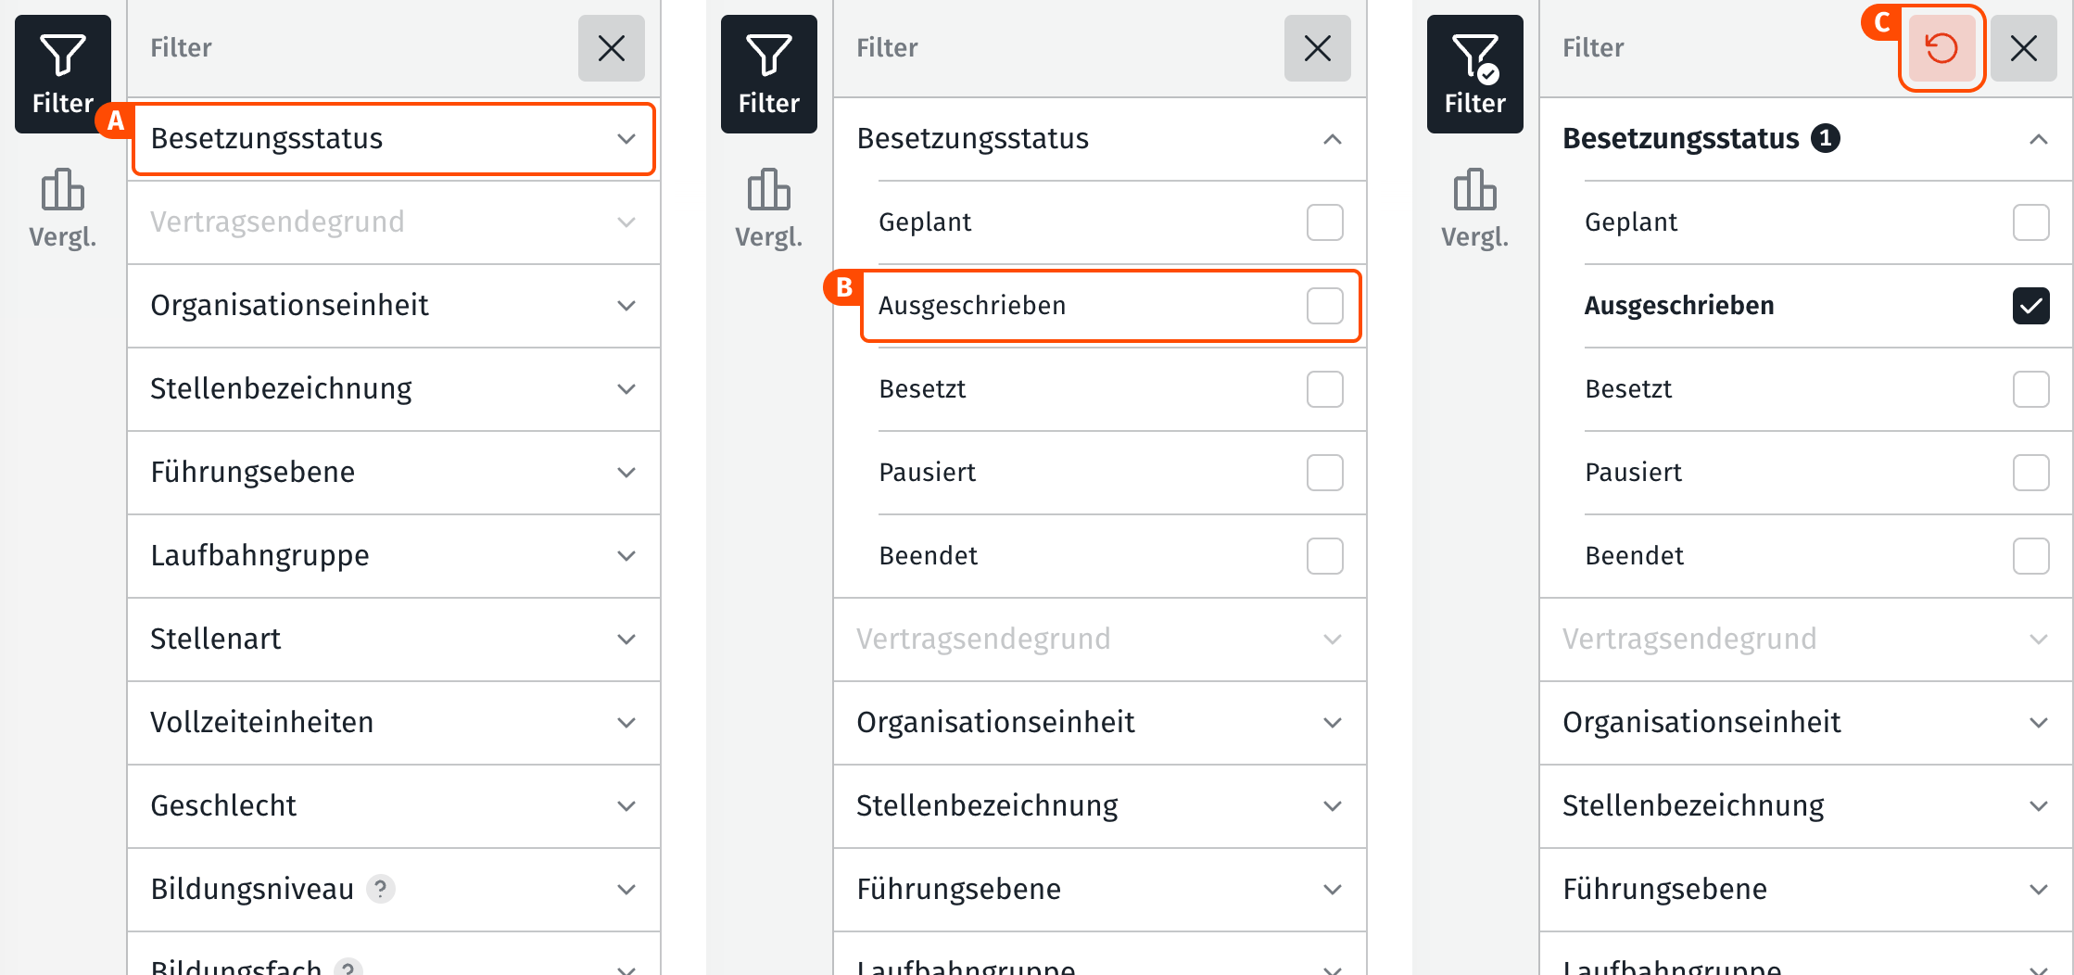Viewport: 2074px width, 975px height.
Task: Collapse the Besetzungsstatus section marked with badge 1
Action: pos(2038,139)
